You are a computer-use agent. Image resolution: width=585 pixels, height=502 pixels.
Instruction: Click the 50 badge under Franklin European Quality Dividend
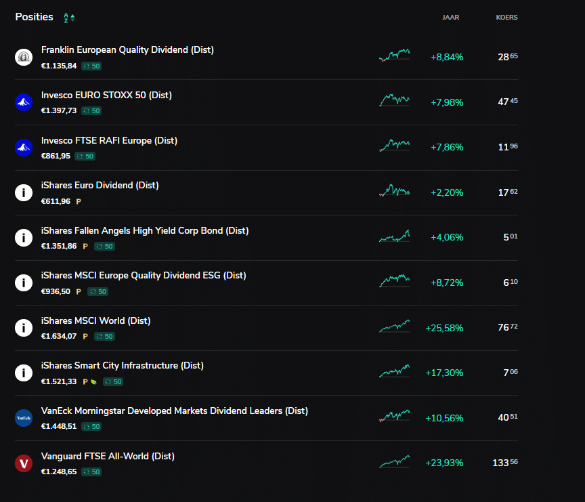(91, 66)
